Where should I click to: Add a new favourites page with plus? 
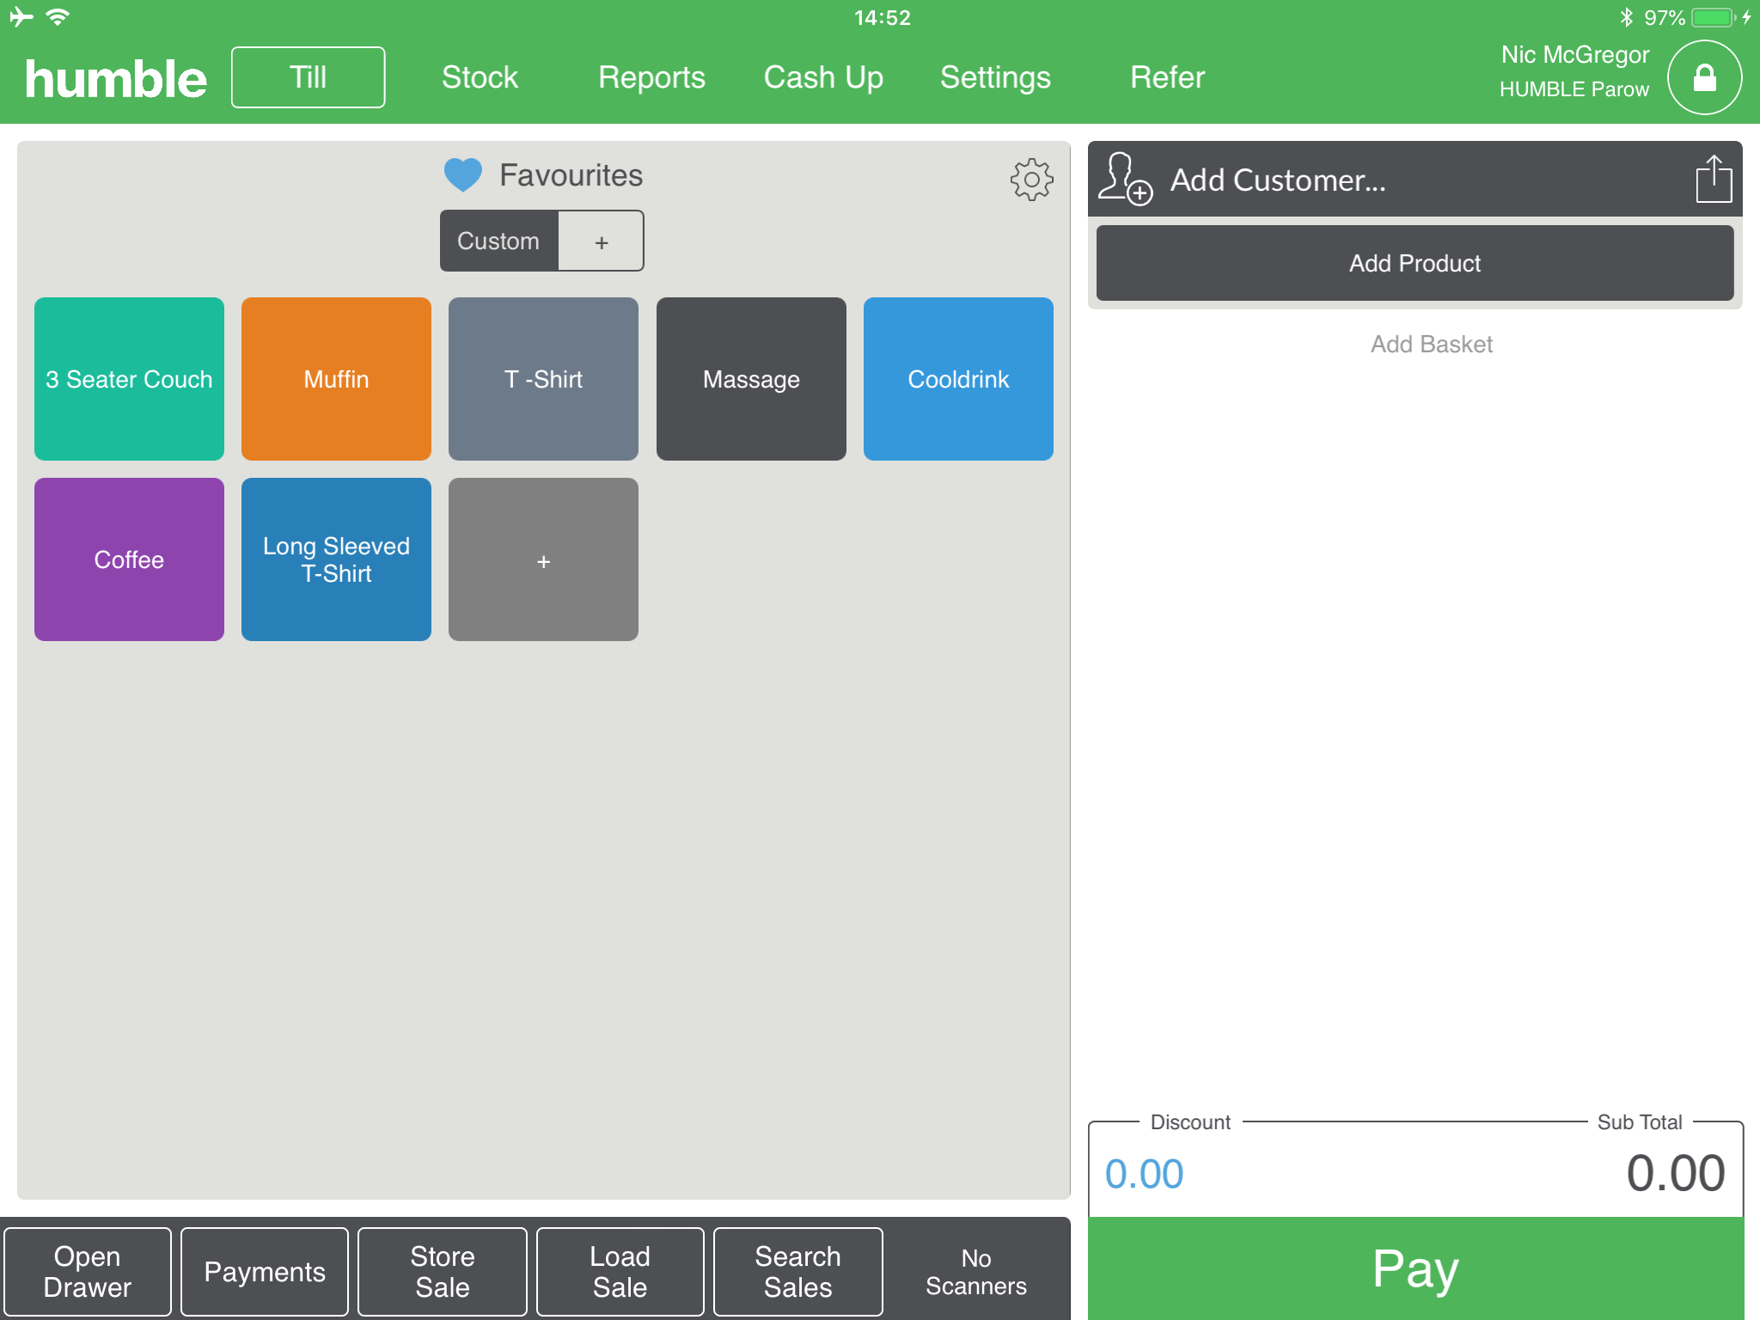pyautogui.click(x=602, y=241)
